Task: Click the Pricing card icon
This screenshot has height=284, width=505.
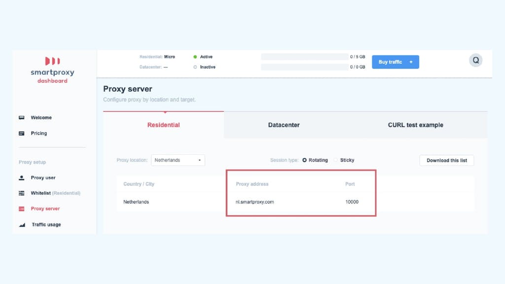Action: (22, 133)
